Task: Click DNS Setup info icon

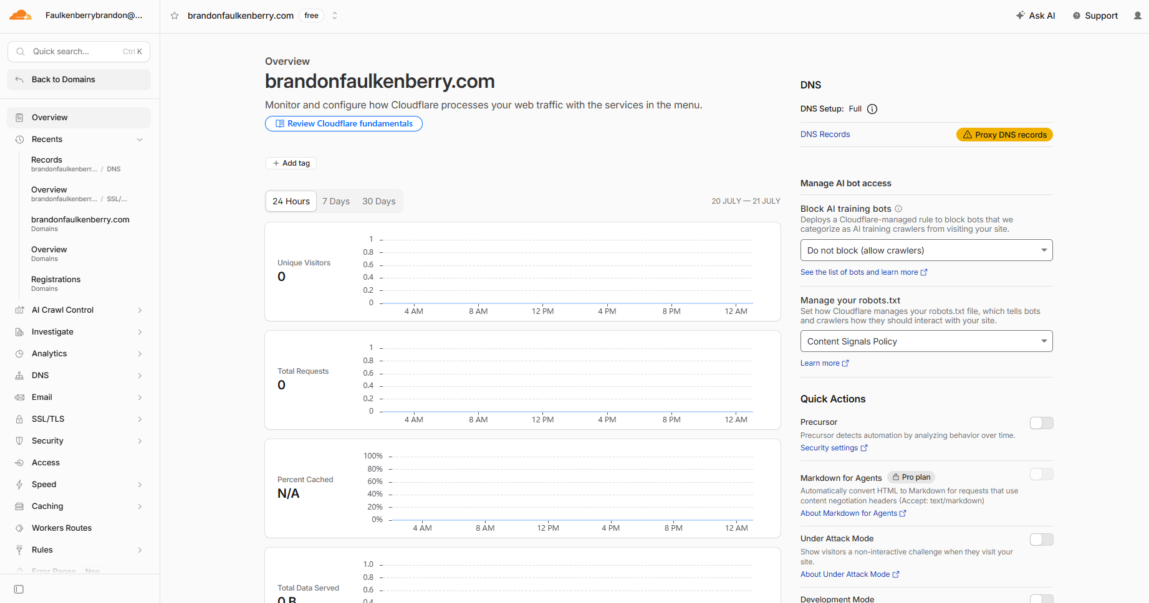Action: click(x=872, y=109)
